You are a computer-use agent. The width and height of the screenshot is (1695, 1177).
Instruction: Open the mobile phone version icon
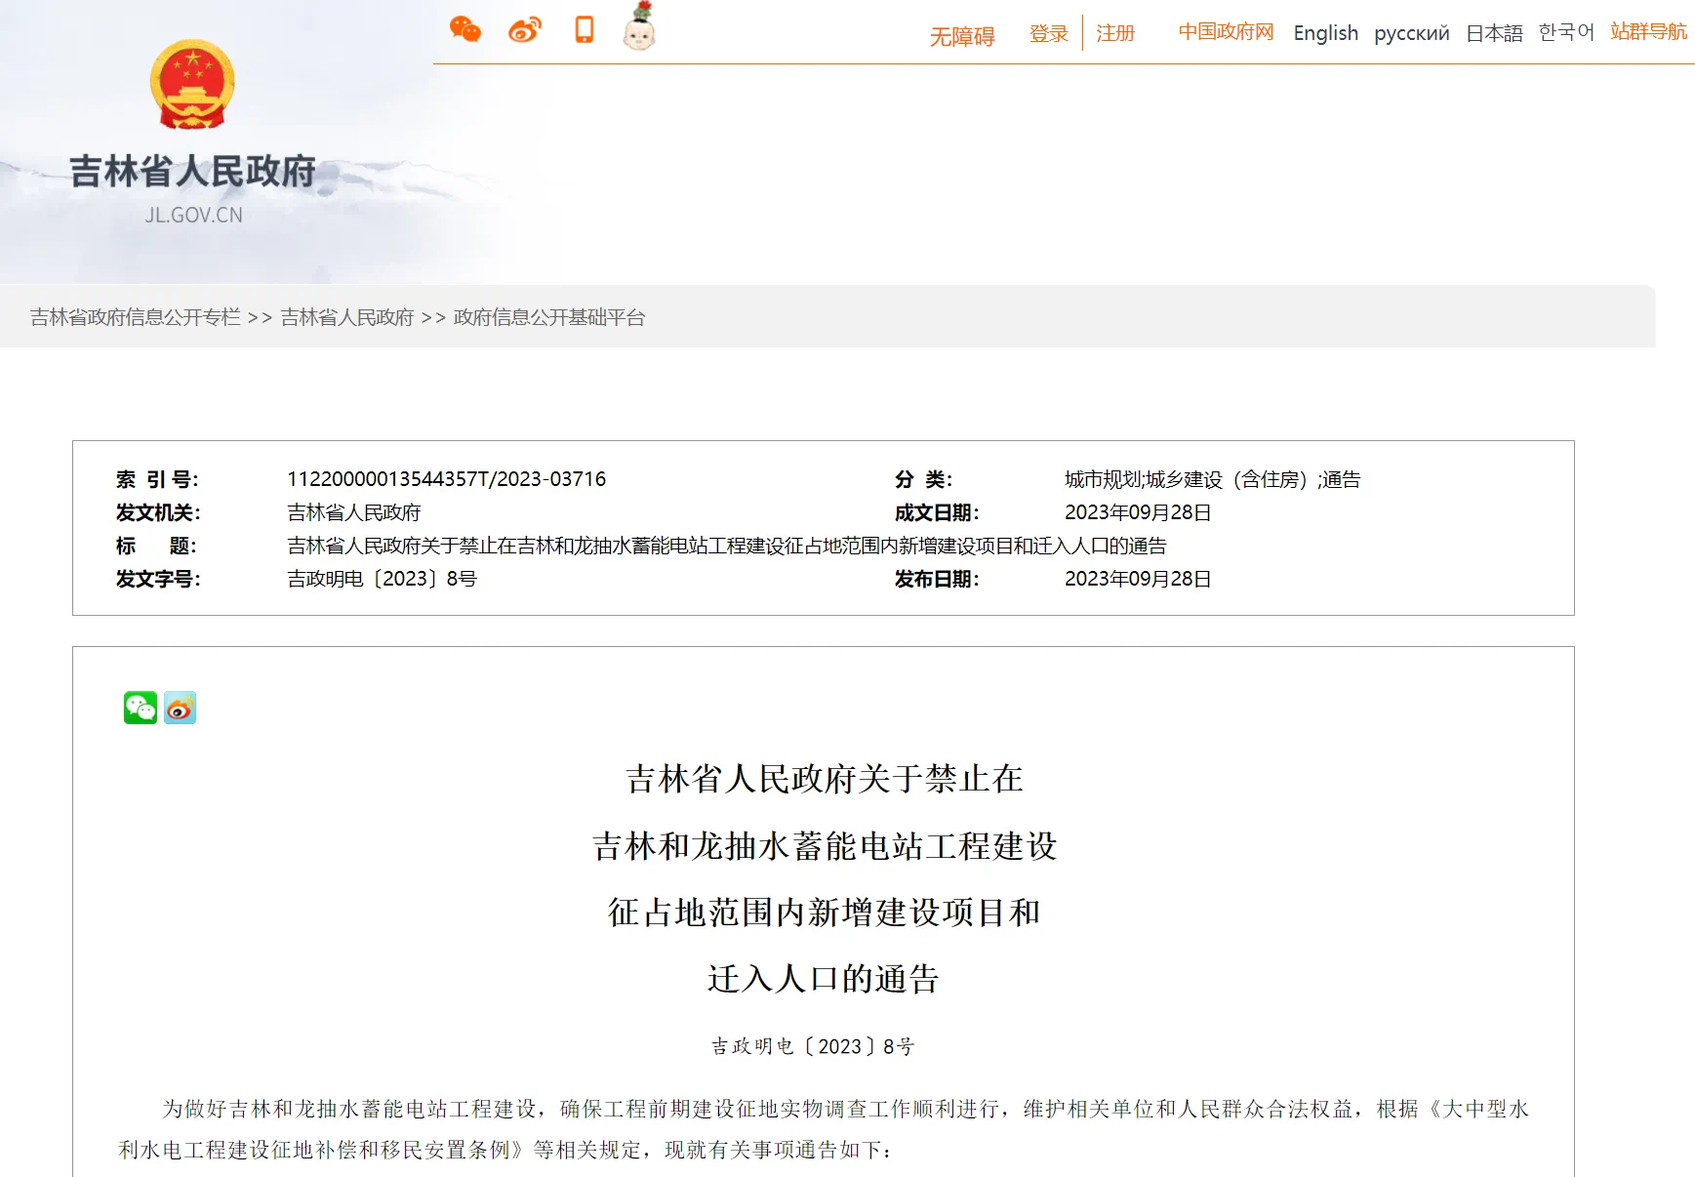tap(584, 30)
